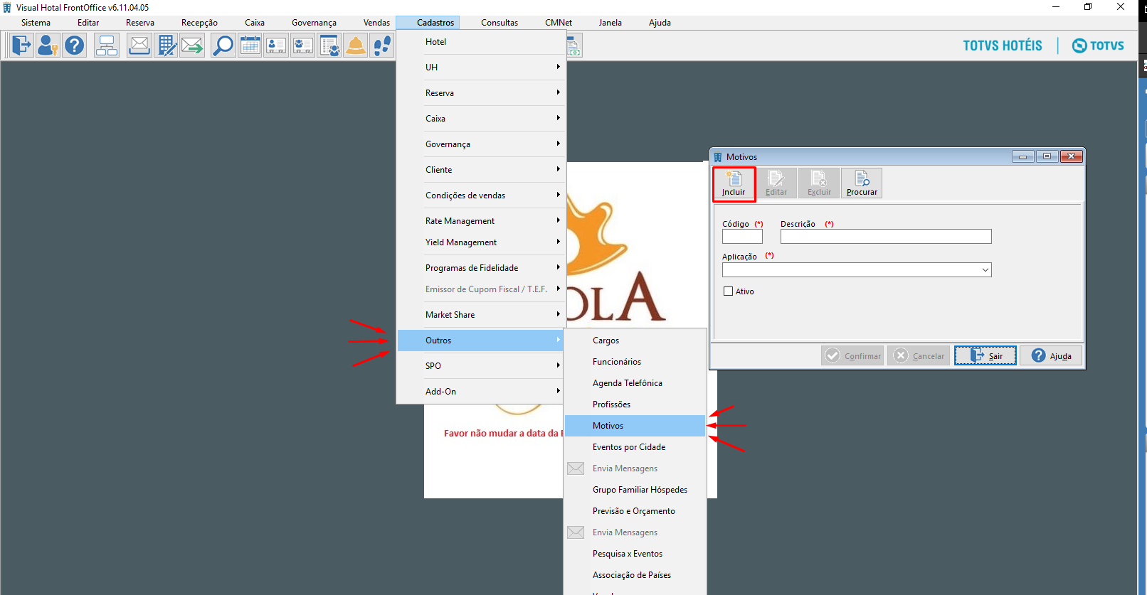The width and height of the screenshot is (1147, 595).
Task: Select Hotel in the Cadastros menu
Action: pos(481,42)
